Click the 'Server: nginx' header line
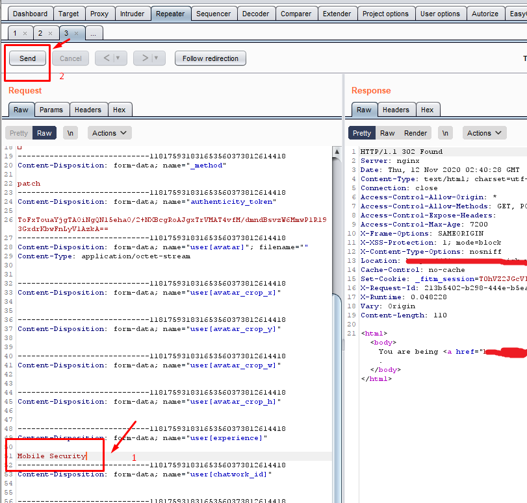 pyautogui.click(x=390, y=160)
